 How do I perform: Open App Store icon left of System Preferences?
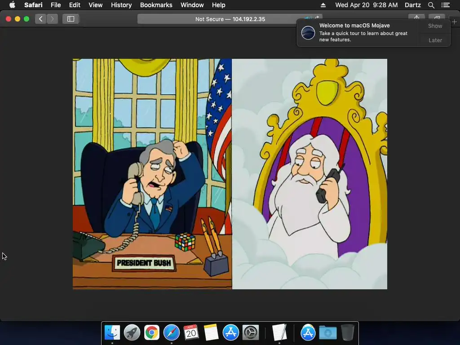230,332
